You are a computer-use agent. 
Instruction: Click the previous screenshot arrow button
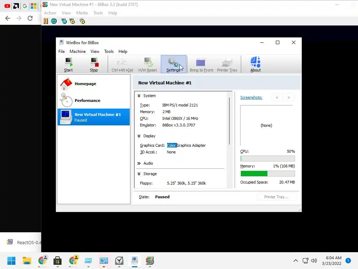tap(277, 97)
